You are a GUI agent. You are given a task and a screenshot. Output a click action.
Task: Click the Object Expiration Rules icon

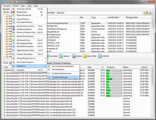tap(13, 50)
